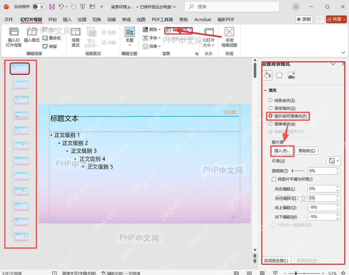Click the Search (搜索) box
This screenshot has width=349, height=275.
[232, 7]
